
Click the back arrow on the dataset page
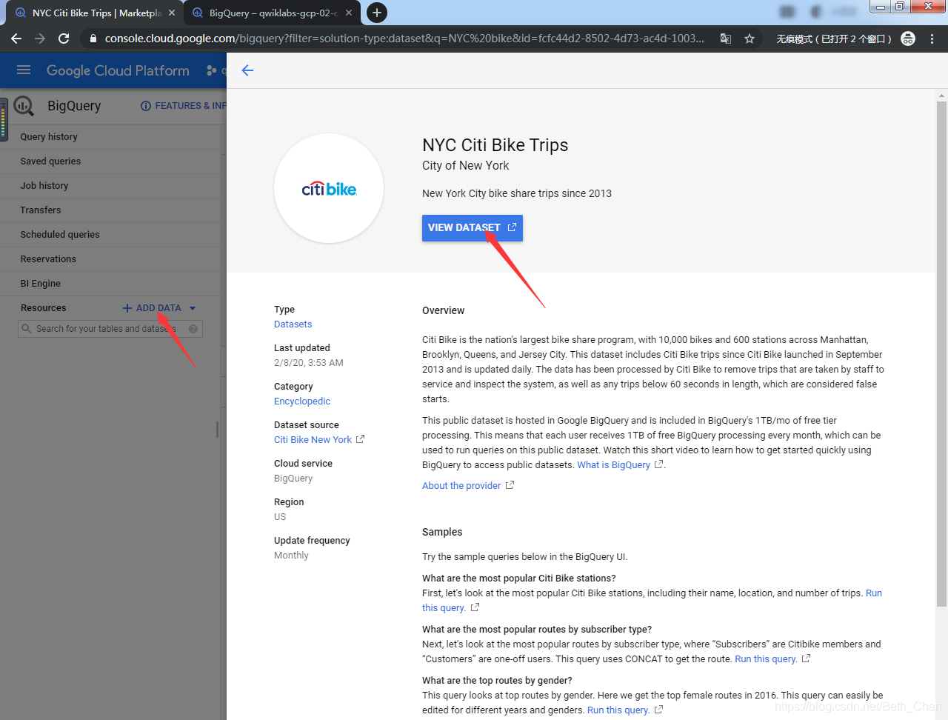pos(247,70)
